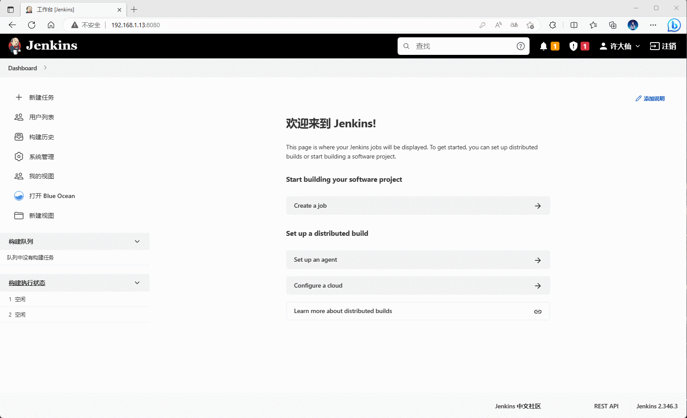Open the security warning shield icon
This screenshot has width=687, height=418.
pyautogui.click(x=573, y=46)
